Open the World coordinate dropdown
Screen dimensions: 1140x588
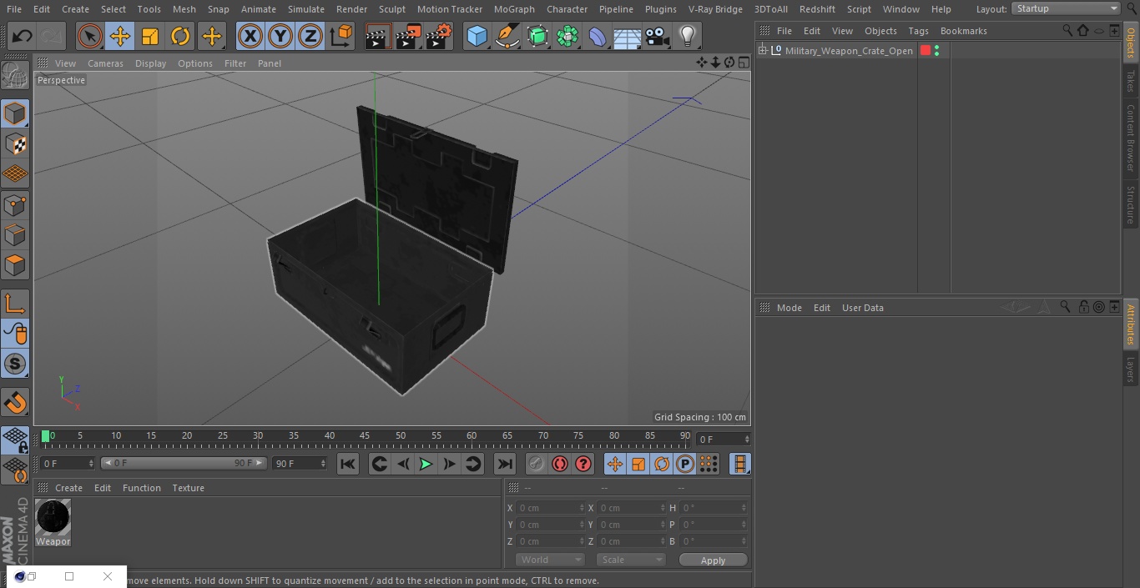point(550,560)
